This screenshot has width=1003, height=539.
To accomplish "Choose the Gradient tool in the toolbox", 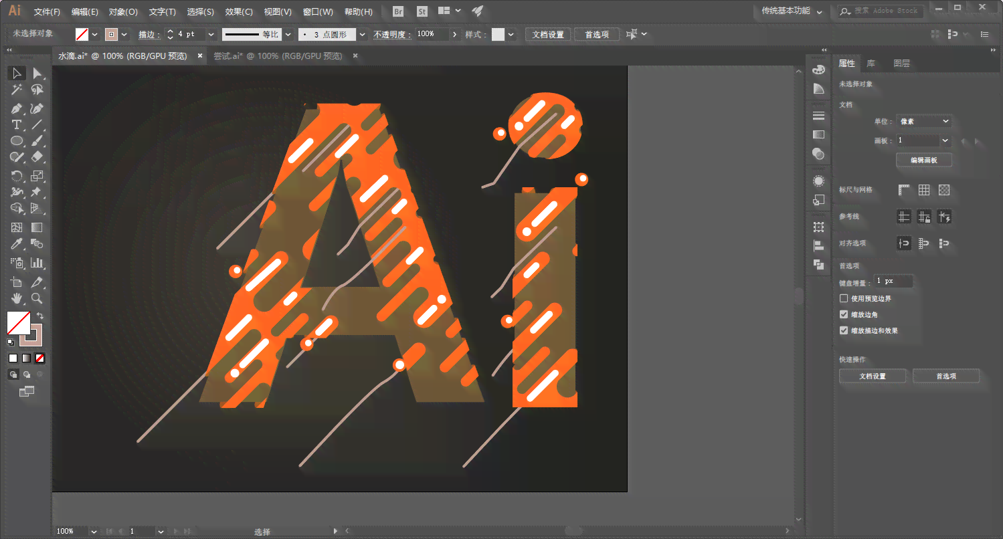I will tap(37, 227).
